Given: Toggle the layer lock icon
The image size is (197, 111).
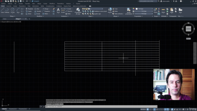Looking at the screenshot, I should [x=87, y=9].
